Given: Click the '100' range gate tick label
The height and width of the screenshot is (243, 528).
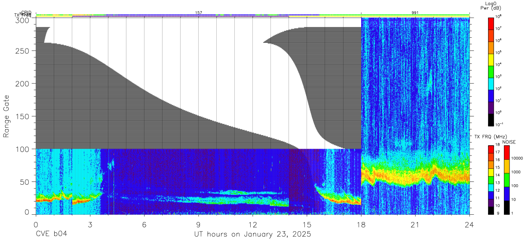Looking at the screenshot, I should (23, 149).
